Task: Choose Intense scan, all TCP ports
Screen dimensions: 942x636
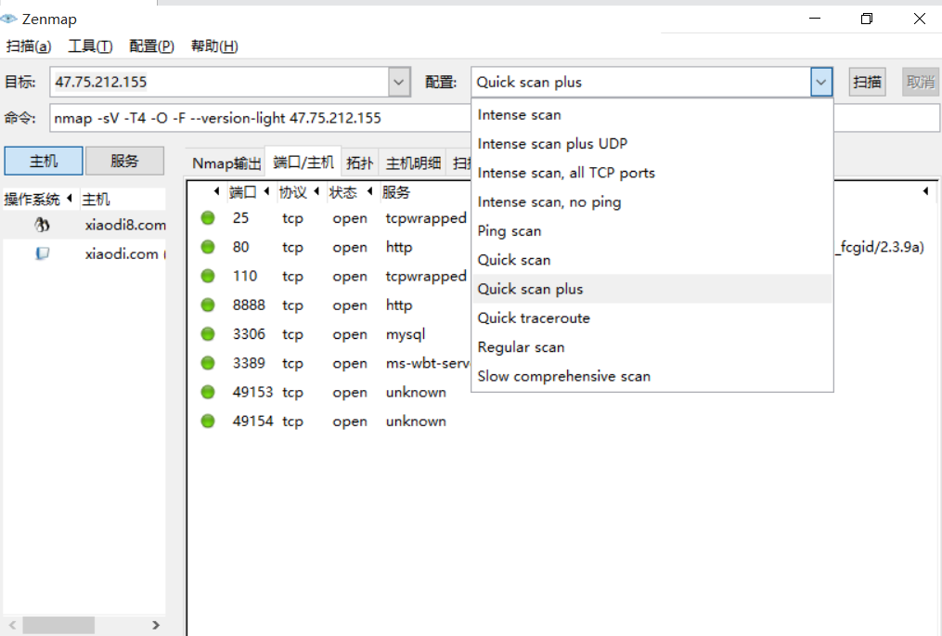Action: [652, 173]
